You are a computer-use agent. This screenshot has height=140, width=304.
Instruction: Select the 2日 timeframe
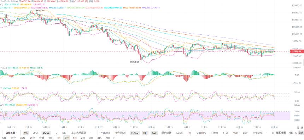point(83,138)
